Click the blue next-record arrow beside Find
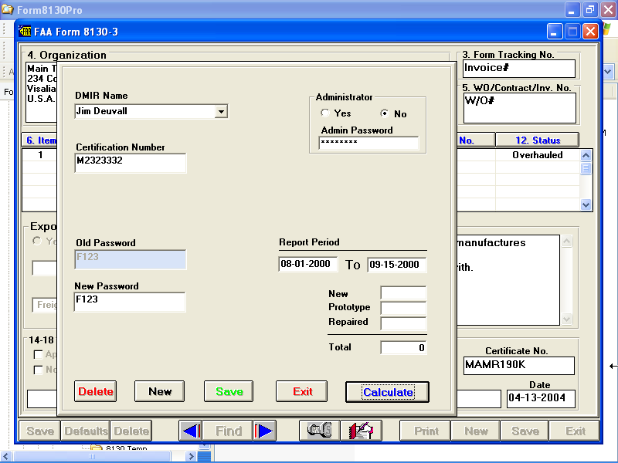 click(x=265, y=431)
